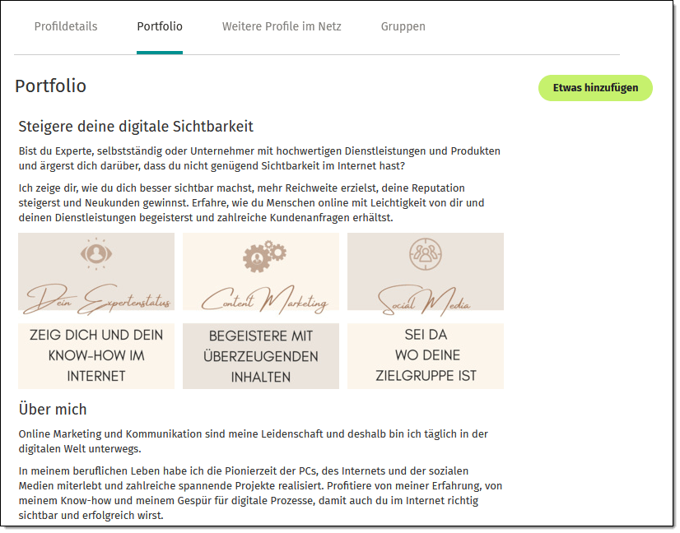
Task: Click the target audience group icon
Action: click(x=426, y=254)
